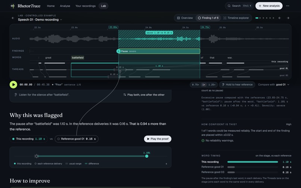Screen dimensions: 301x188
Task: Click the word battlefield in the Words lane
Action: [78, 57]
